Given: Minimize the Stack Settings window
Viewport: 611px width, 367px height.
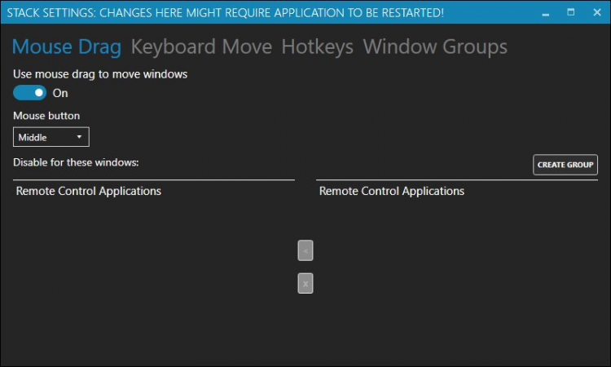Looking at the screenshot, I should [543, 12].
